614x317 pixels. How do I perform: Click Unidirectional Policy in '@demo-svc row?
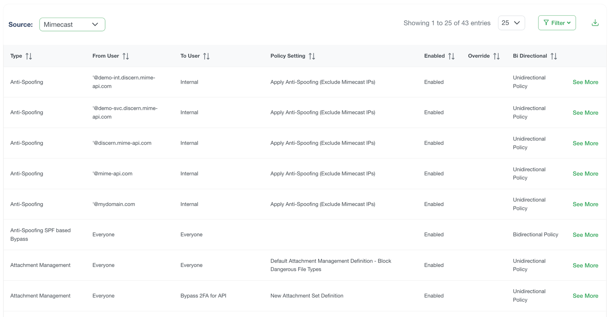tap(529, 112)
